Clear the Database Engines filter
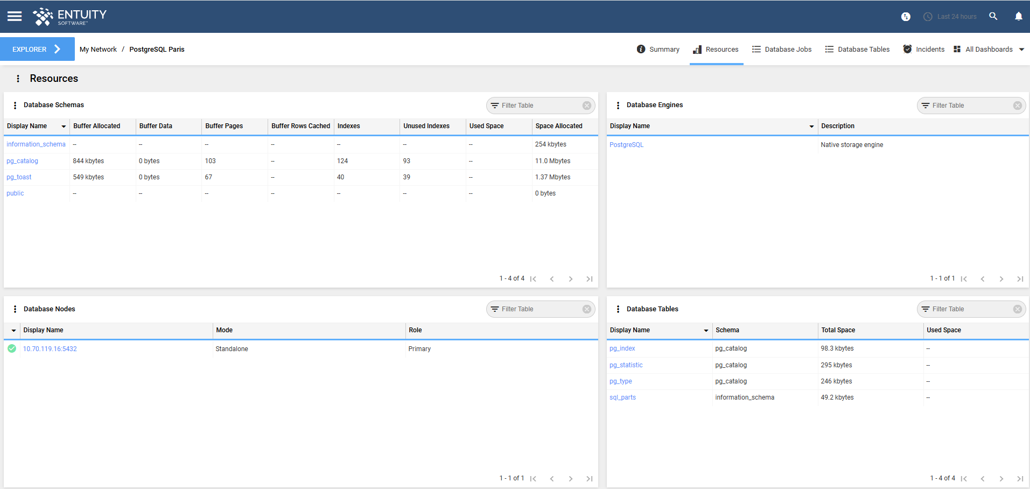The width and height of the screenshot is (1030, 489). tap(1018, 106)
